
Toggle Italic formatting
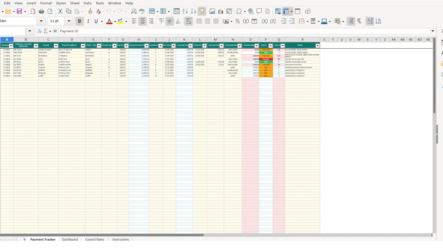88,21
